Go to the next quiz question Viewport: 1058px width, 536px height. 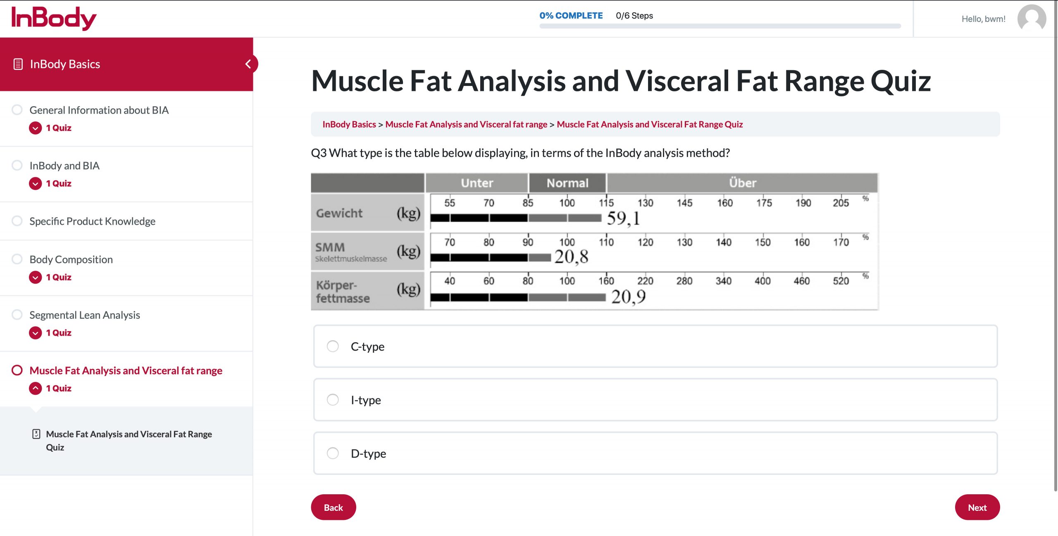tap(977, 508)
